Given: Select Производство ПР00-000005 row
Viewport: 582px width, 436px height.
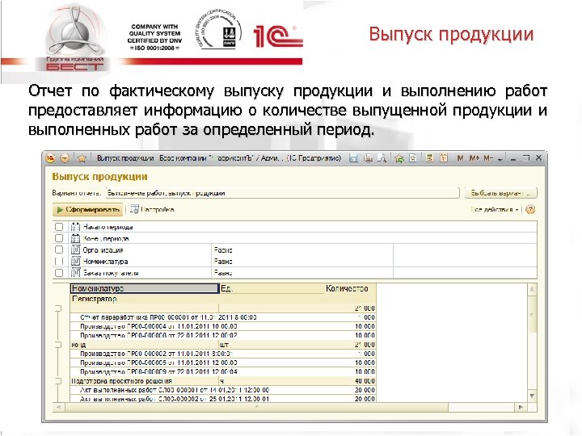Looking at the screenshot, I should point(223,363).
